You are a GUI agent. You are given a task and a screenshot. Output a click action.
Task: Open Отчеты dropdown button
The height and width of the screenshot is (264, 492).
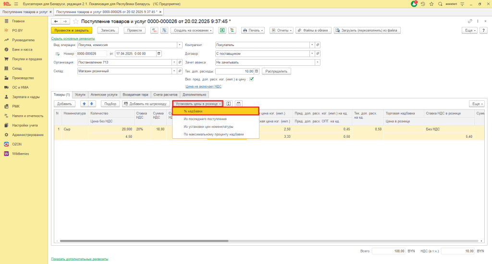tap(282, 30)
